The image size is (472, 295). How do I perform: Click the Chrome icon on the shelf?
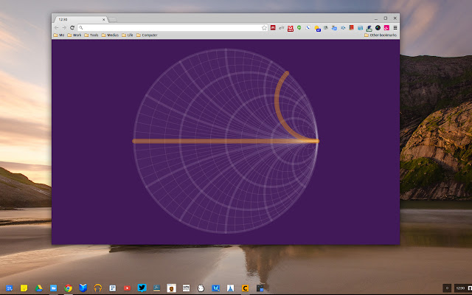[x=68, y=288]
